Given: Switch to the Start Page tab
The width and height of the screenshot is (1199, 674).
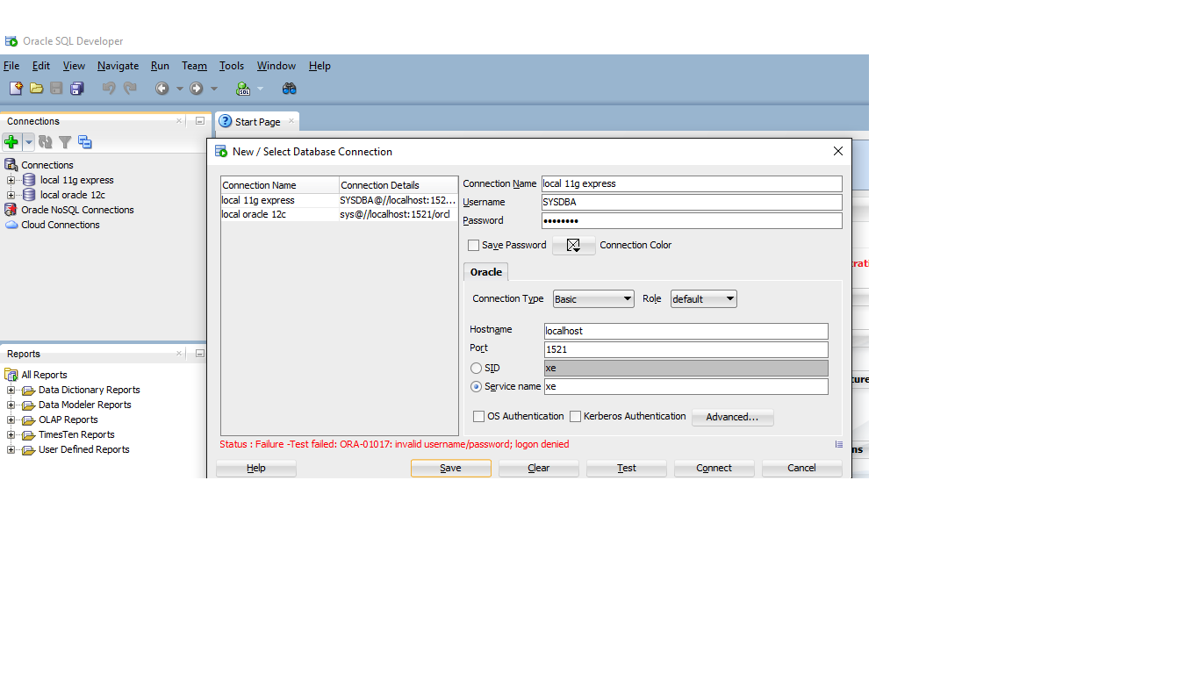Looking at the screenshot, I should (257, 122).
